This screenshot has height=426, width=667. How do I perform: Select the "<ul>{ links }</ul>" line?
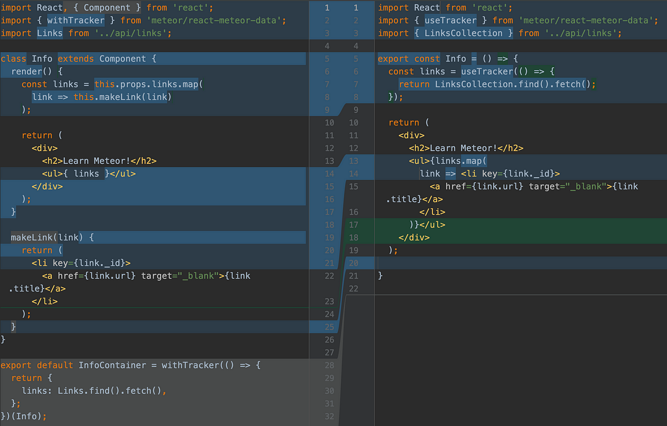[89, 174]
